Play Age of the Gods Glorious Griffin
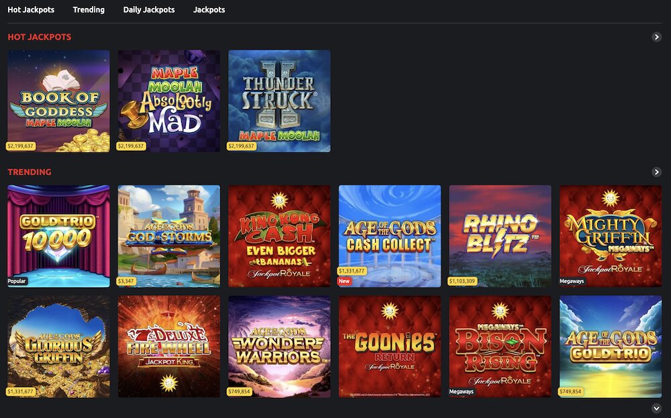Image resolution: width=671 pixels, height=418 pixels. (58, 347)
